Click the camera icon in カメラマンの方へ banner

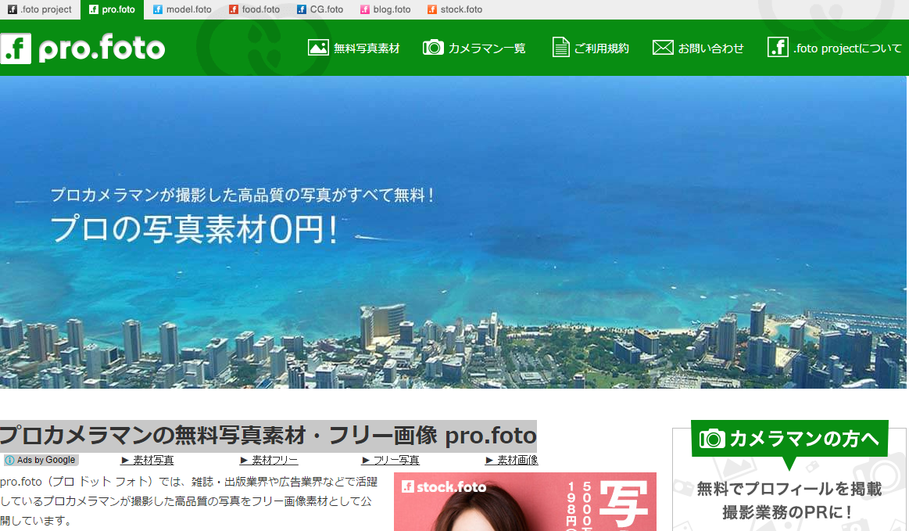712,439
